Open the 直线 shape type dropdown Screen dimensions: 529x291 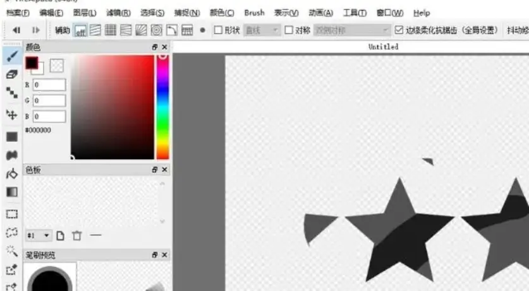[262, 30]
